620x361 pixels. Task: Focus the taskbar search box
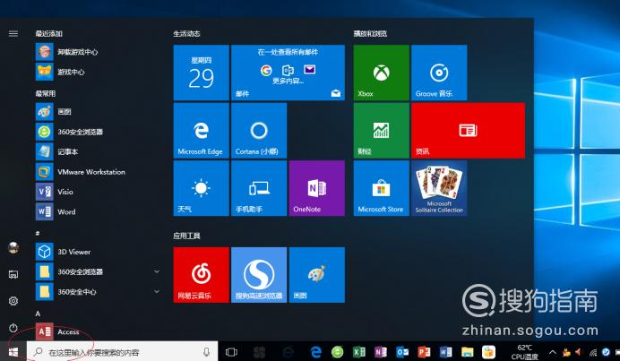pos(122,352)
